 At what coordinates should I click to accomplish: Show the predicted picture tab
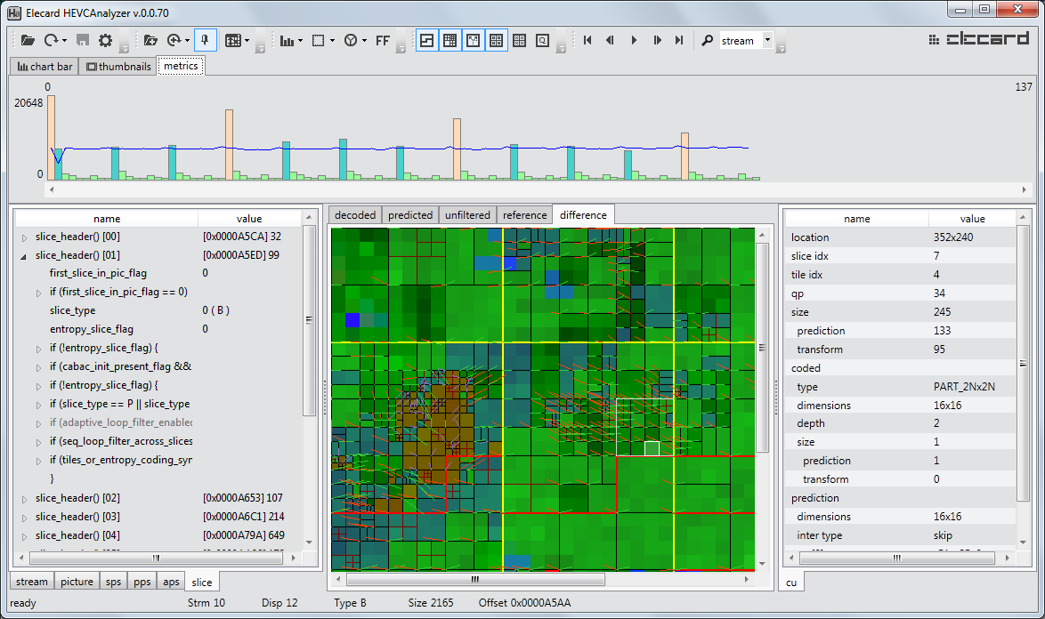(x=410, y=215)
